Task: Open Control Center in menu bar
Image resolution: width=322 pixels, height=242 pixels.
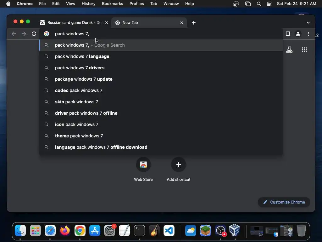Action: click(269, 4)
